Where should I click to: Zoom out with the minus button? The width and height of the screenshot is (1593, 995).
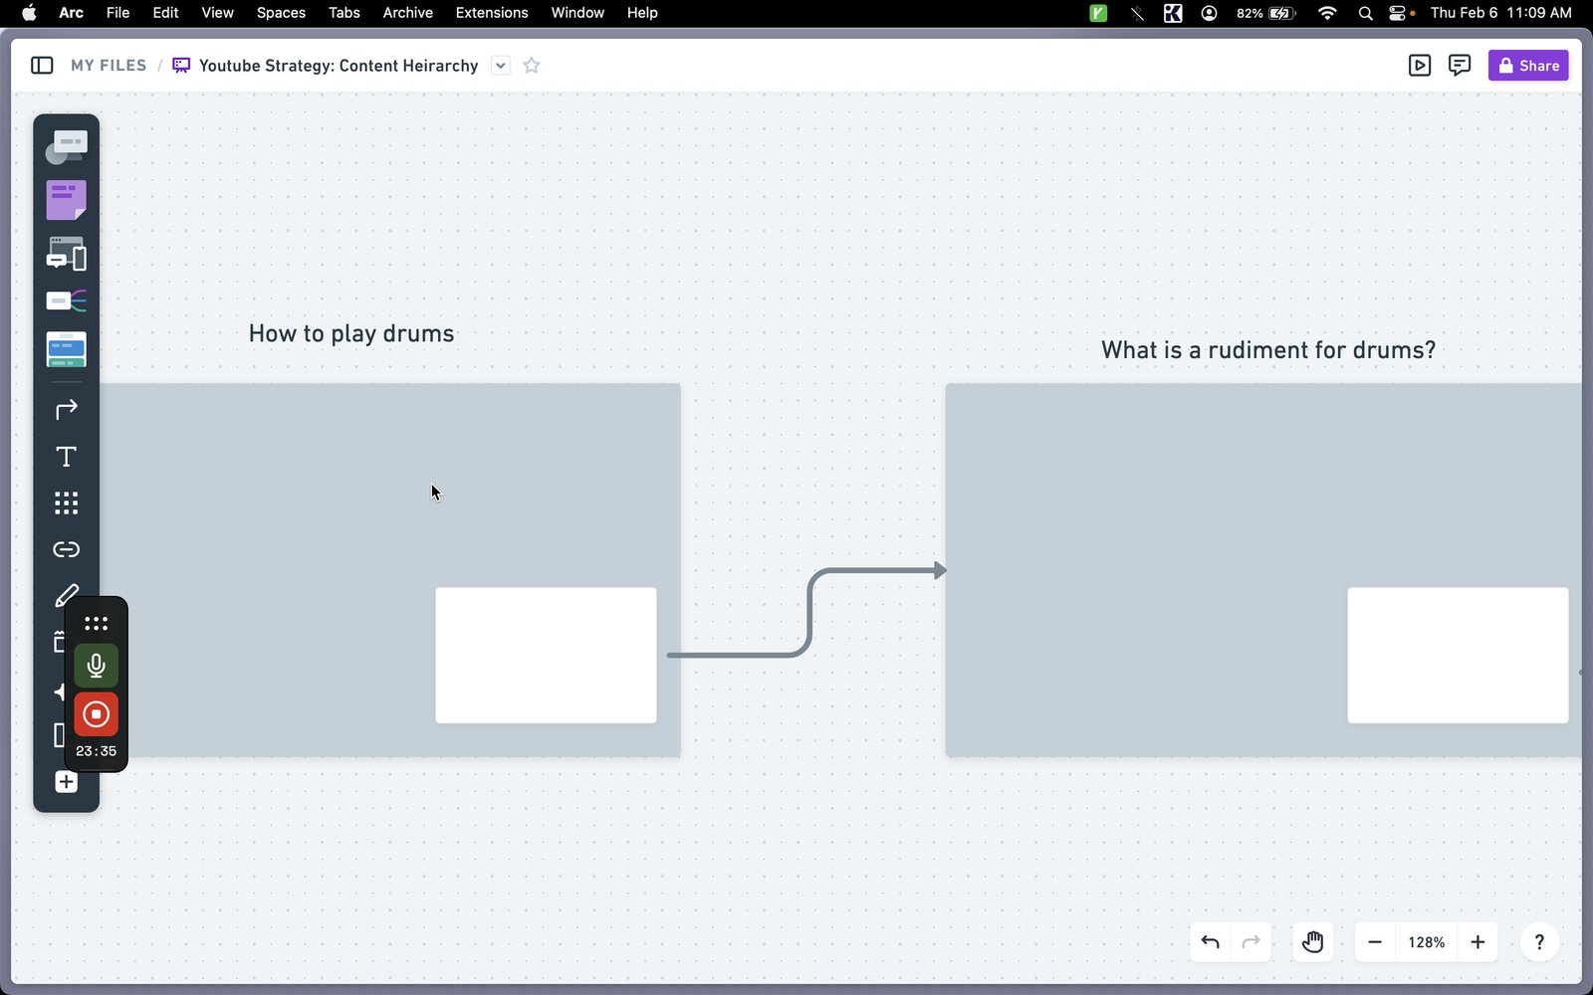(x=1375, y=942)
